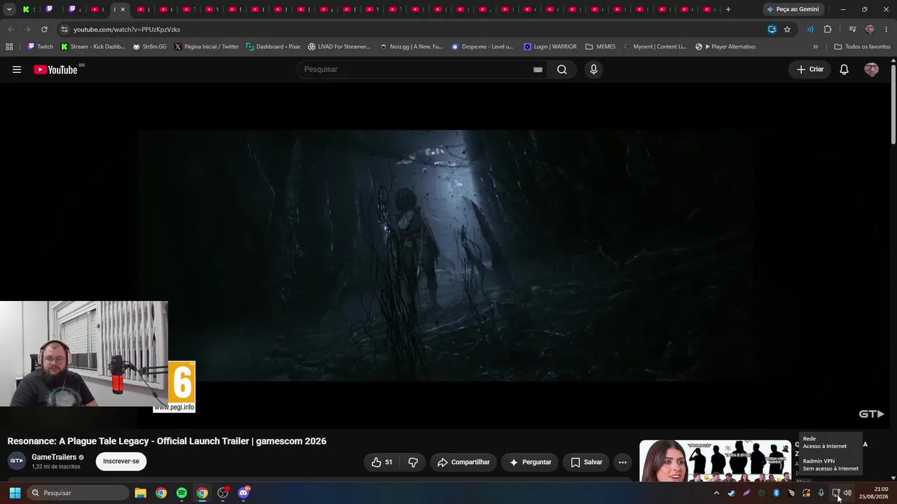Open the Player Alternativo bookmark

click(x=725, y=47)
